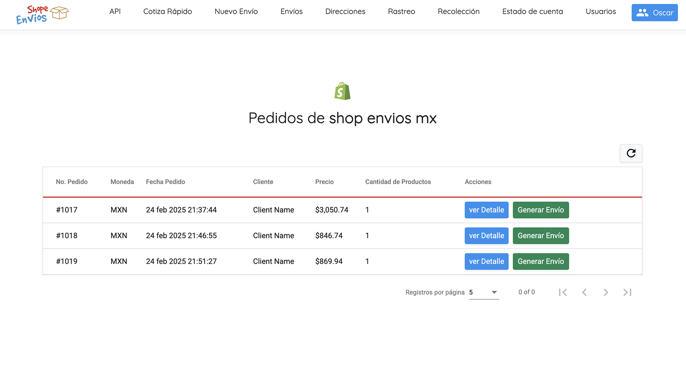686x385 pixels.
Task: Go to Estado de cuenta section
Action: pos(533,12)
